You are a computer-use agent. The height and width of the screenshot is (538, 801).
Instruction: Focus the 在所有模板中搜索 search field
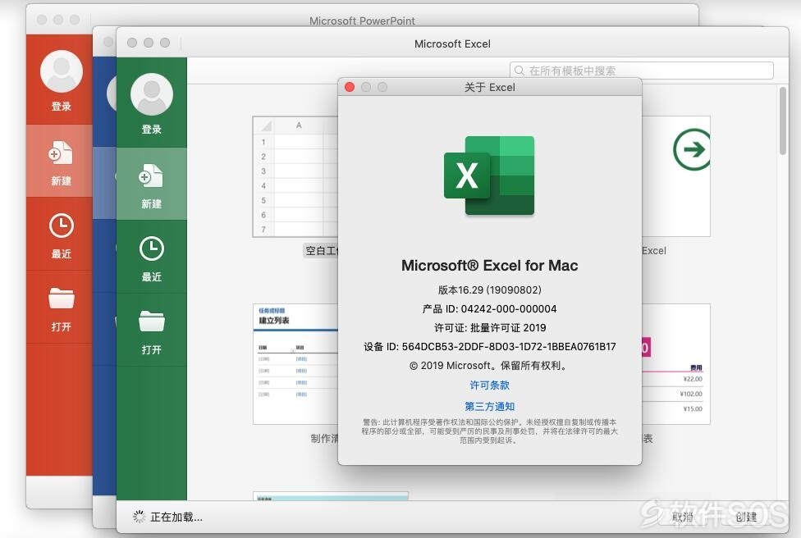[x=642, y=71]
